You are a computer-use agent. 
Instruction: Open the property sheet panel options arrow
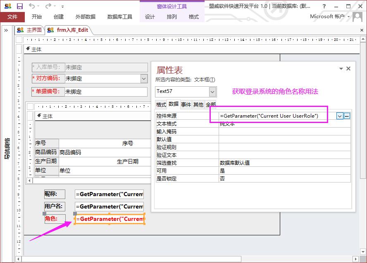(341, 69)
